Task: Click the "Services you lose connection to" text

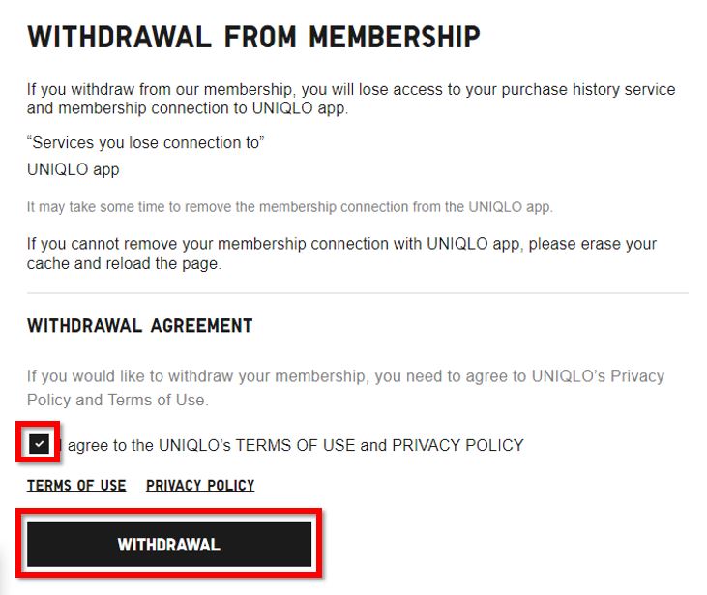Action: coord(146,143)
